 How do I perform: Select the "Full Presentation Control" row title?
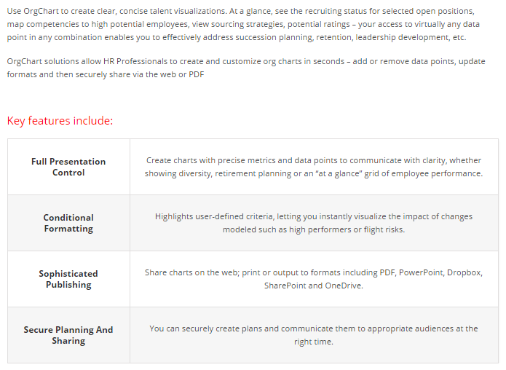click(68, 167)
